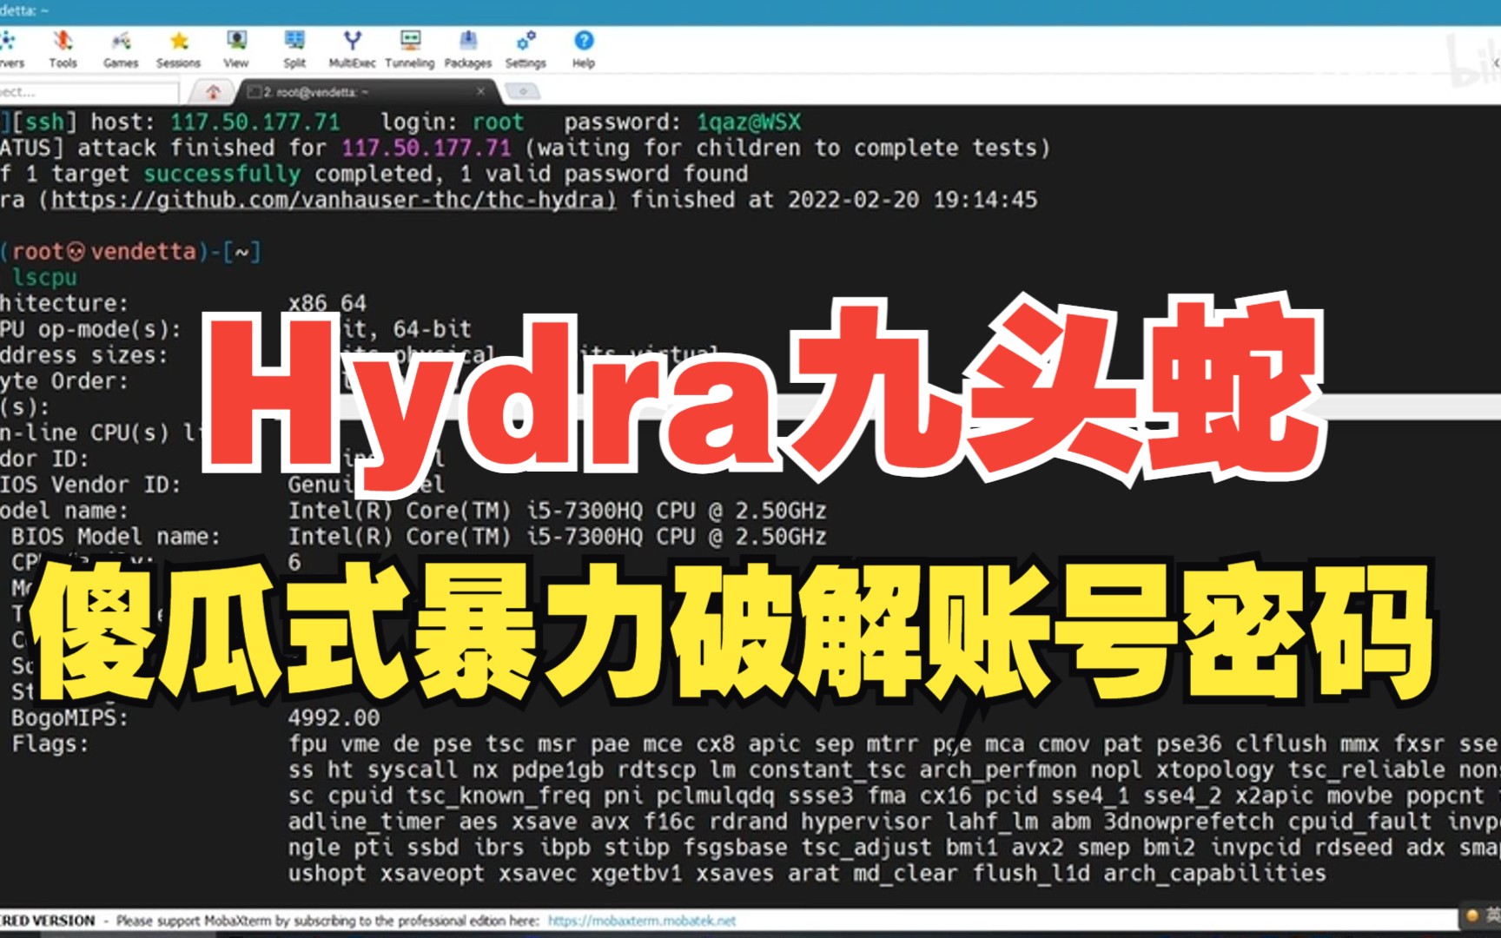
Task: Click the hypervisor flag text
Action: coord(865,822)
